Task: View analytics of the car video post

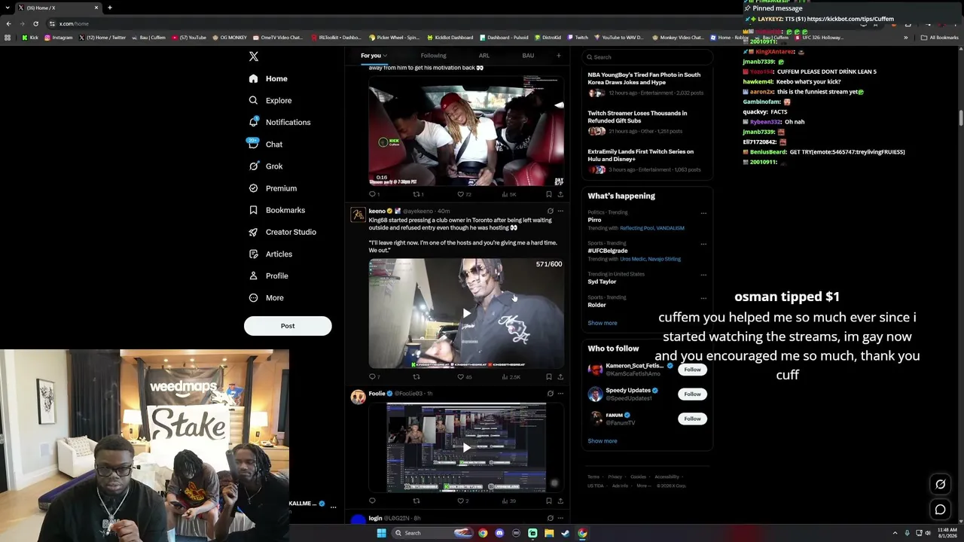Action: (x=508, y=194)
